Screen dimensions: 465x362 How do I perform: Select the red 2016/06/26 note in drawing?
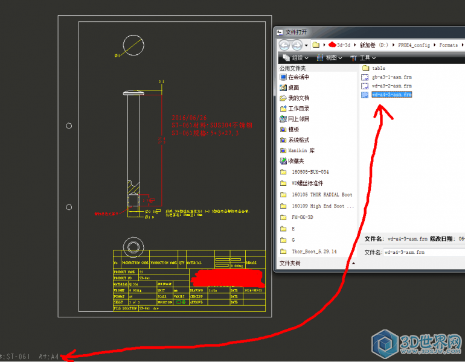pos(189,118)
